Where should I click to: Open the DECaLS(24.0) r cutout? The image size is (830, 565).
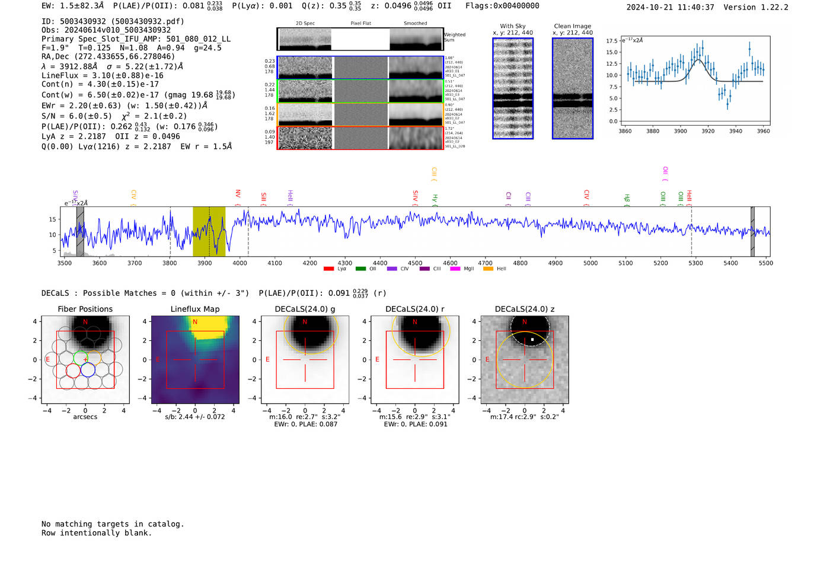415,360
